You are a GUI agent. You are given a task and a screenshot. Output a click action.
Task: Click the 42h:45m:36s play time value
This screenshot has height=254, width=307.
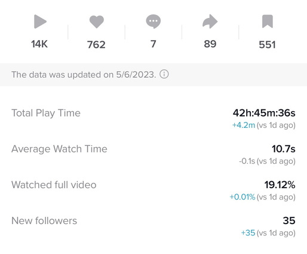[264, 113]
